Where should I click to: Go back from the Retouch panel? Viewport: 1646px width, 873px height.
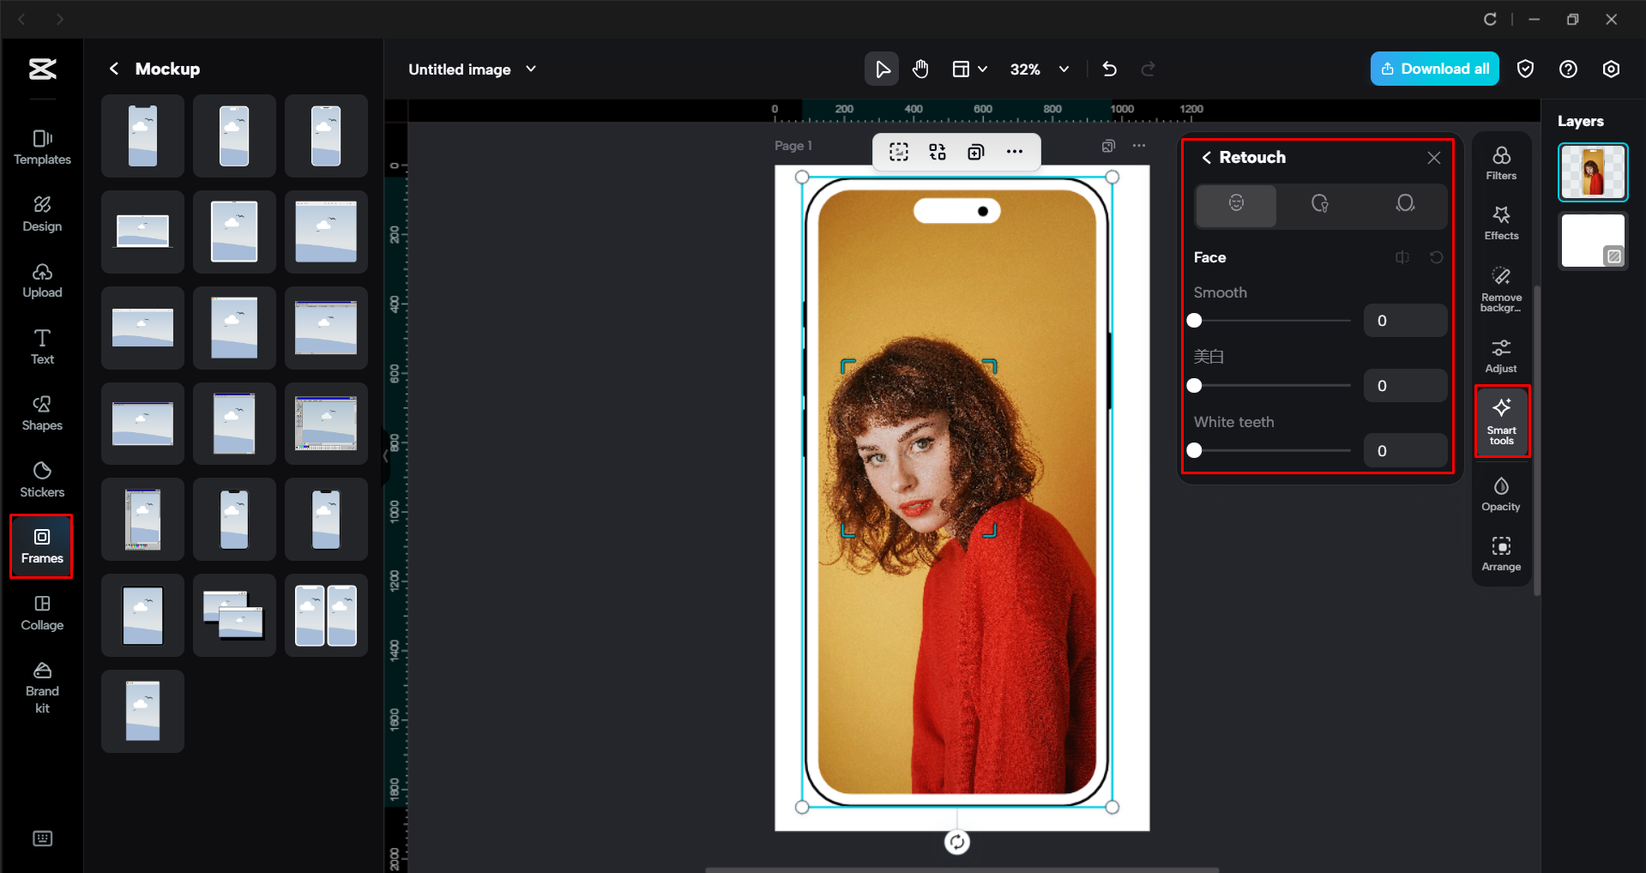(1206, 158)
